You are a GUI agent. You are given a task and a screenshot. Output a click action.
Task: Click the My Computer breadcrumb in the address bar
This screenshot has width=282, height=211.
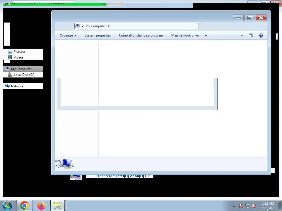(96, 26)
